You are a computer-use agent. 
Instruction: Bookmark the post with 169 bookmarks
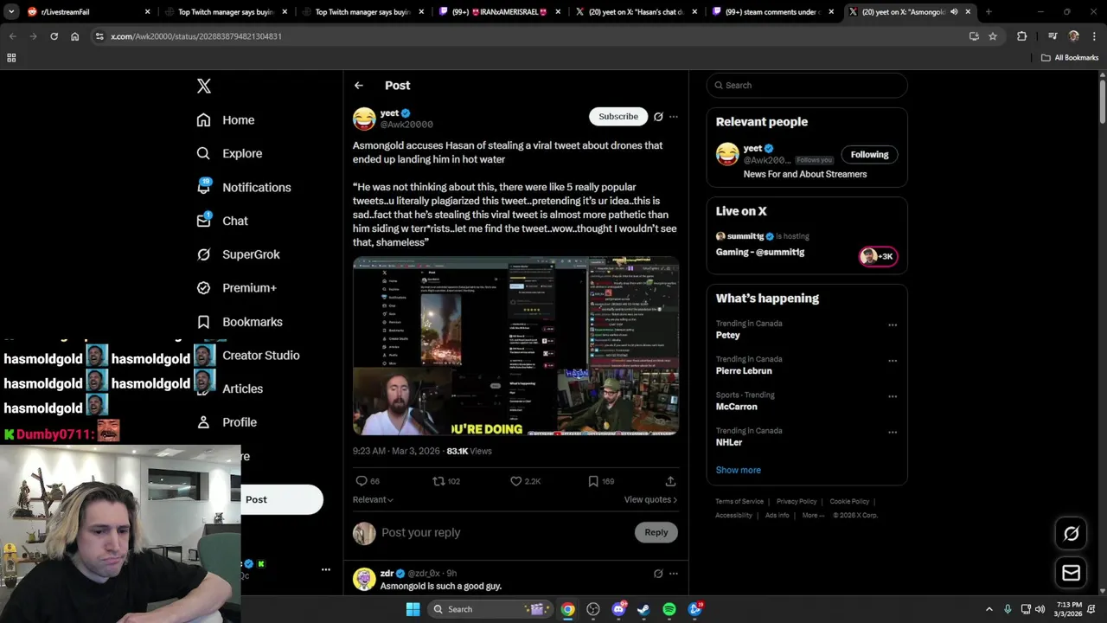[x=593, y=481]
